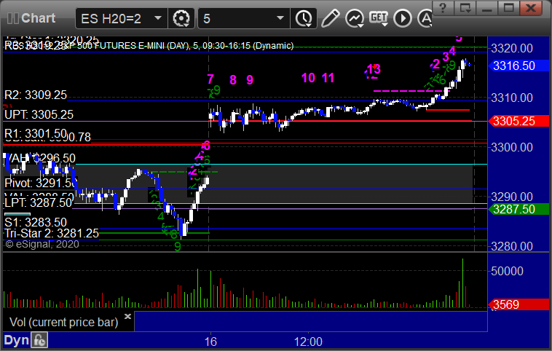Click the UPT: 3305.25 level label
The image size is (552, 351).
point(39,114)
